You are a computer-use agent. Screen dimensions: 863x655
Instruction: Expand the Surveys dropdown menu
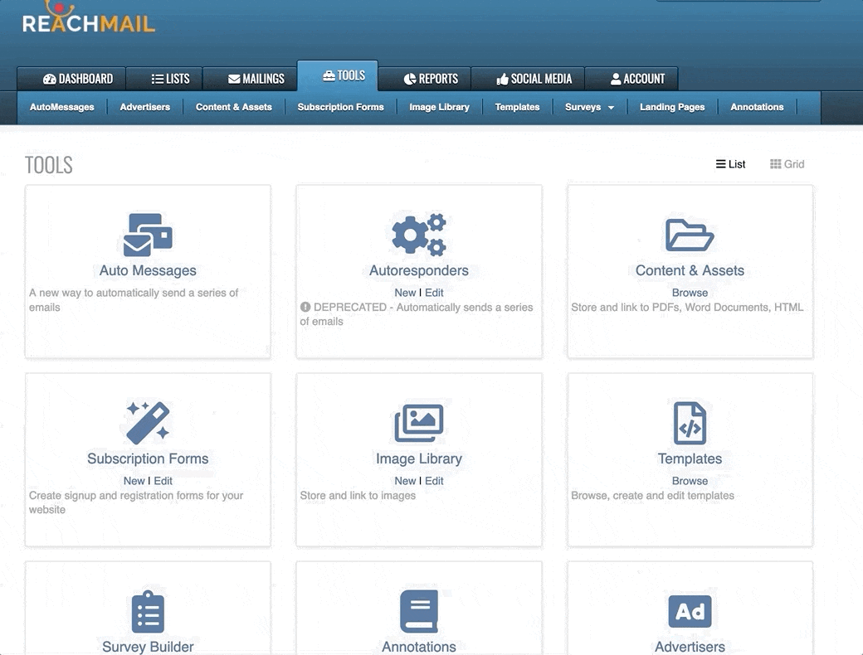coord(590,107)
